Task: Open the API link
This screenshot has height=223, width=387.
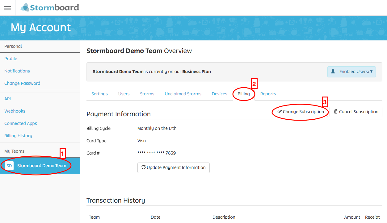Action: (x=7, y=99)
